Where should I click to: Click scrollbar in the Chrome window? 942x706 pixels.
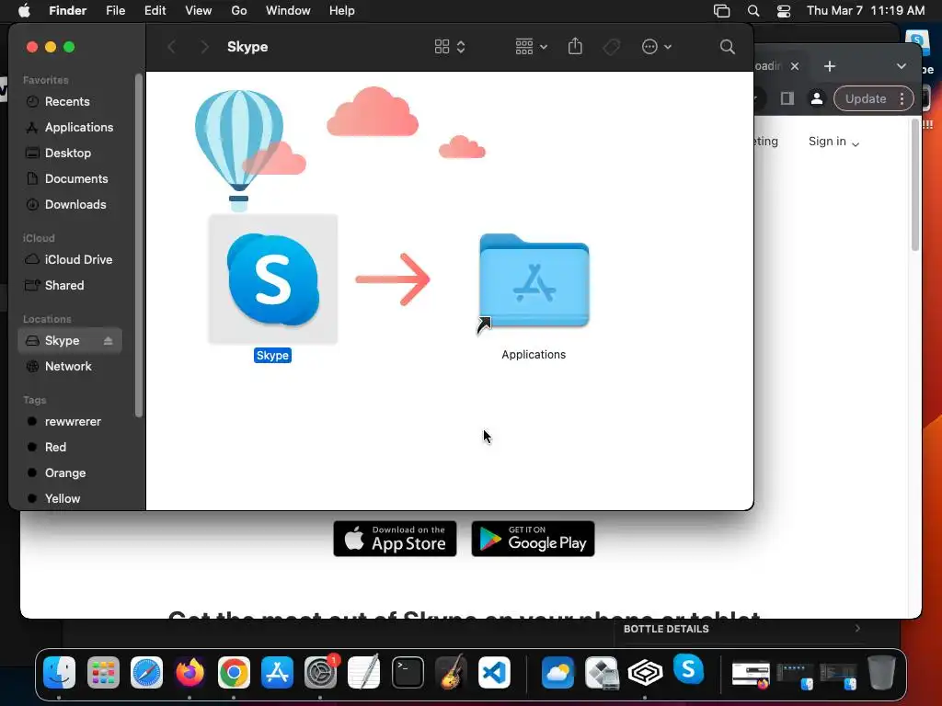coord(915,185)
